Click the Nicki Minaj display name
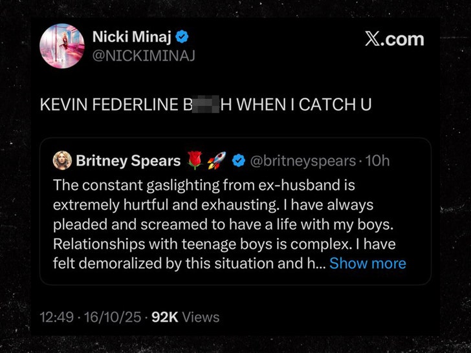Viewport: 471px width, 353px height. (132, 36)
